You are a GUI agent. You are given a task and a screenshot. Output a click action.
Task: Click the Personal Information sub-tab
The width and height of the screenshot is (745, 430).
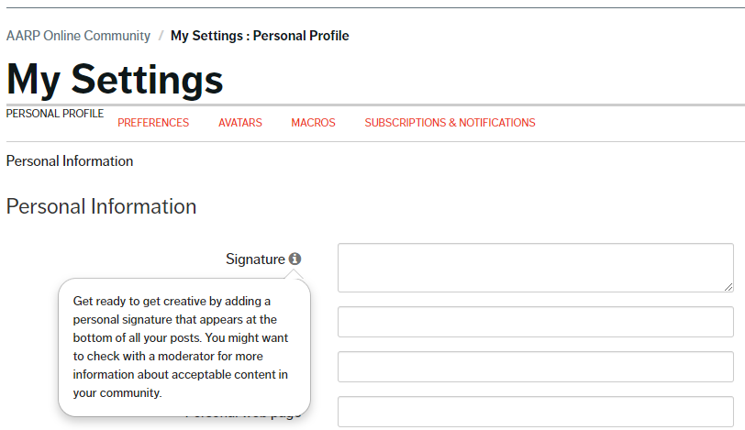(x=70, y=161)
